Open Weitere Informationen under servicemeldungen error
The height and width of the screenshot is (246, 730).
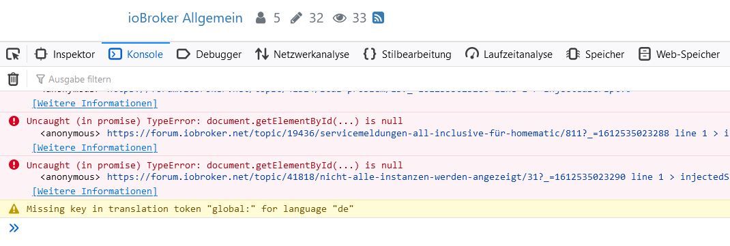(x=95, y=147)
